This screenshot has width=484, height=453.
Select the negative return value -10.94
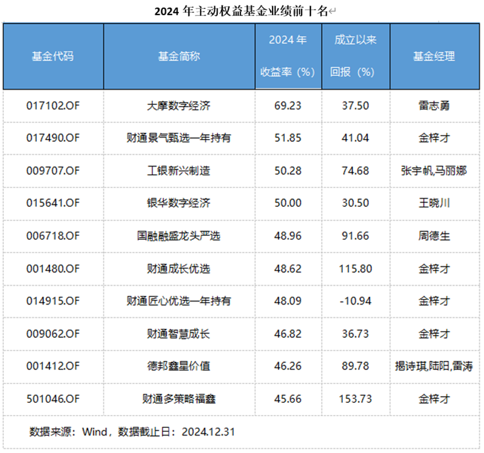[355, 301]
